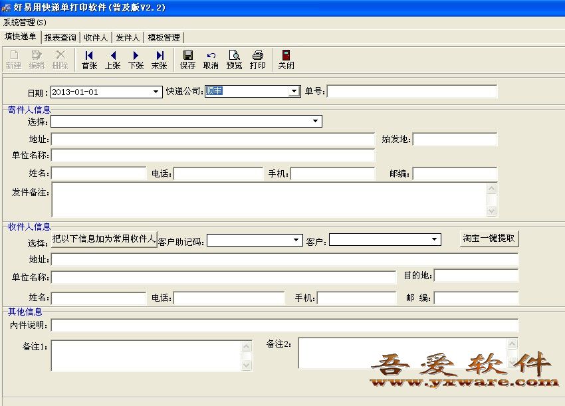Expand the 客户助记码 dropdown
This screenshot has height=406, width=565.
click(x=296, y=240)
